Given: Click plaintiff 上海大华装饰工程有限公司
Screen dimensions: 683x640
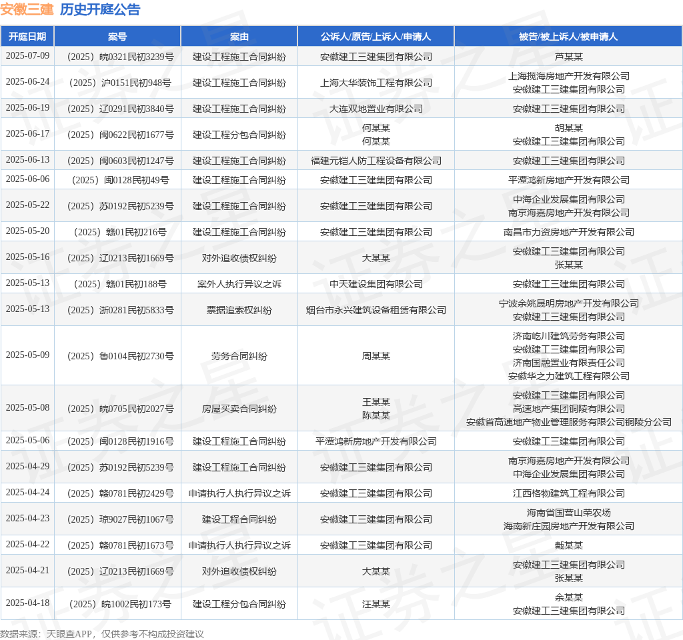Looking at the screenshot, I should pyautogui.click(x=376, y=83).
